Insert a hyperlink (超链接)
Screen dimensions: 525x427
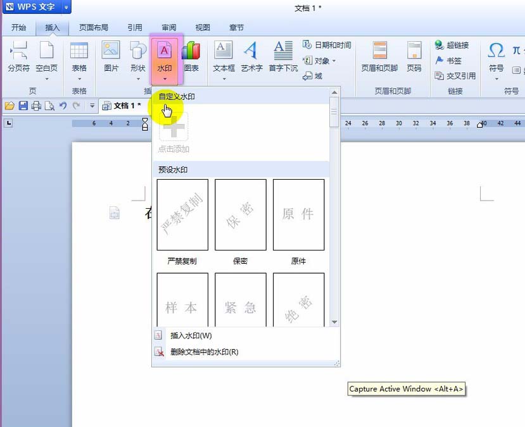tap(452, 45)
